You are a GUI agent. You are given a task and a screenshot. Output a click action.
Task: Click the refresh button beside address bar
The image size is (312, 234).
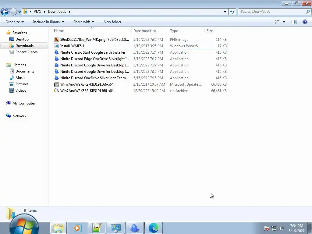pos(232,12)
